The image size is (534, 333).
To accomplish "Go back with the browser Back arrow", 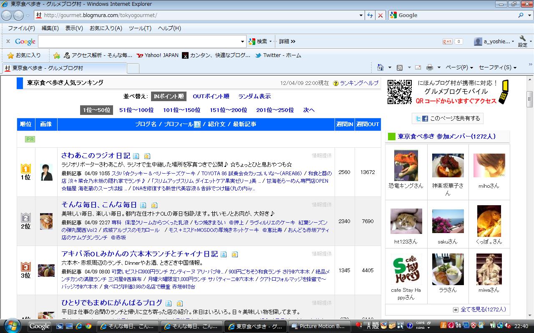I will click(x=7, y=15).
